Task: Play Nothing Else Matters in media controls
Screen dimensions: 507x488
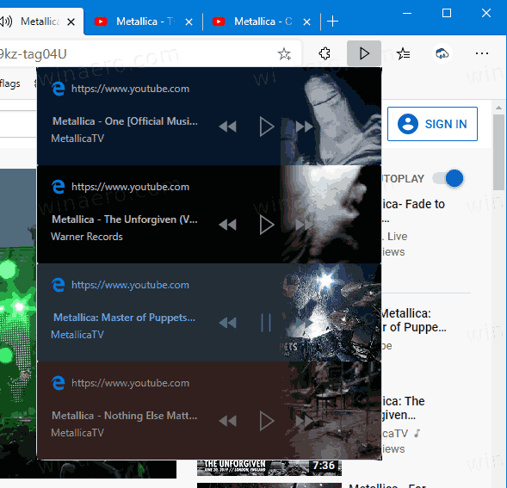Action: 267,421
